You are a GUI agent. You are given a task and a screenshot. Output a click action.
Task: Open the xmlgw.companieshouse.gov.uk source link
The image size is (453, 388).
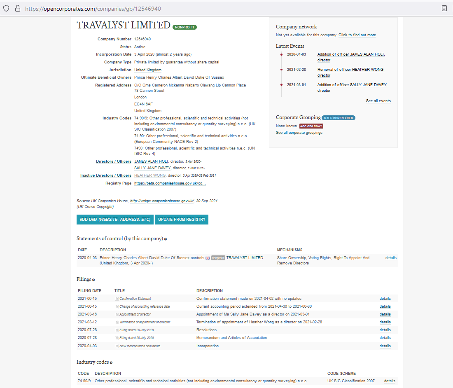coord(162,201)
